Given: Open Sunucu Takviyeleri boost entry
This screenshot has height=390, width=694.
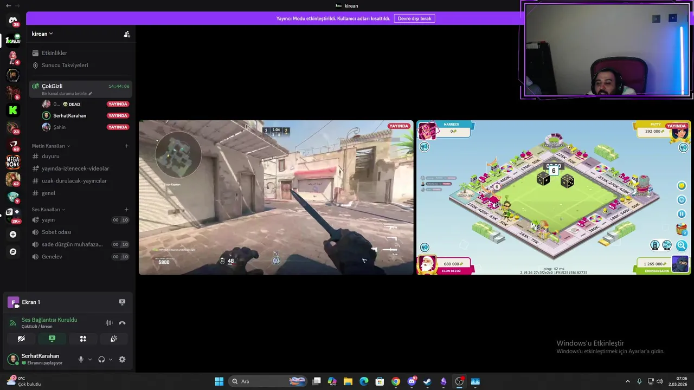Looking at the screenshot, I should click(x=80, y=65).
